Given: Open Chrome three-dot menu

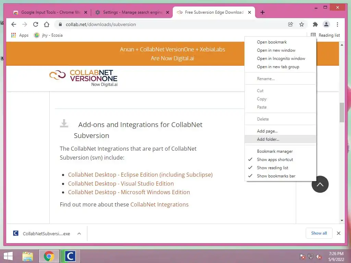Looking at the screenshot, I should click(337, 24).
